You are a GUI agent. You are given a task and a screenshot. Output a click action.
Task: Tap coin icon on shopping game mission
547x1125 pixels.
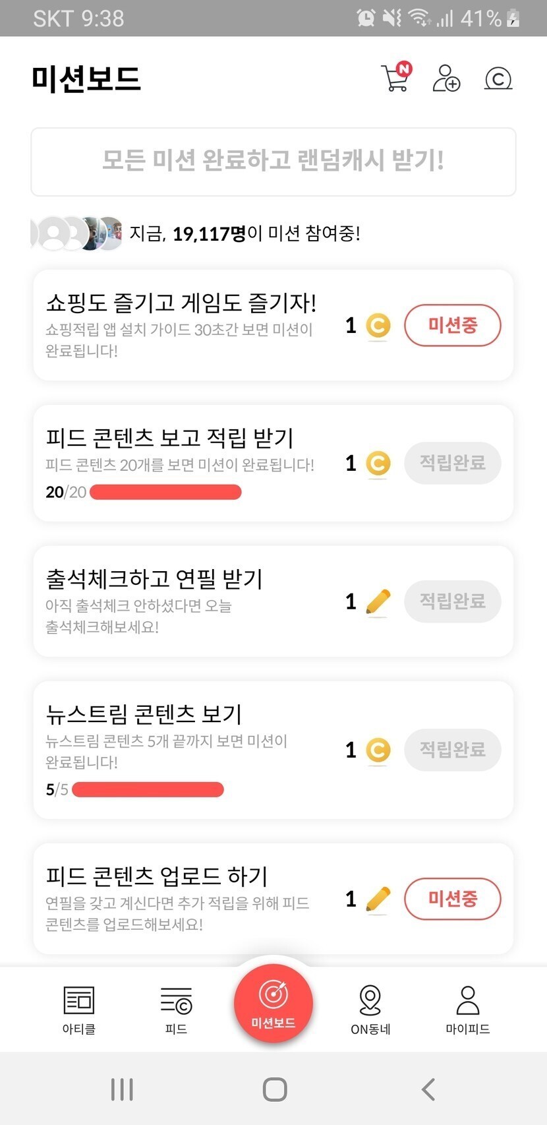tap(378, 326)
